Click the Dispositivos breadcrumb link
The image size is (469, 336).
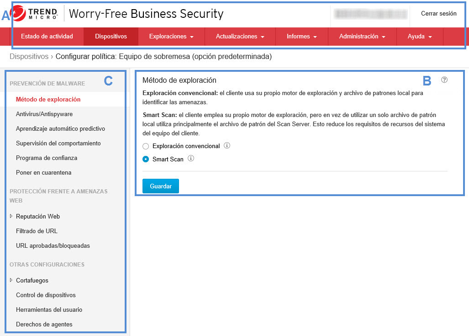(29, 57)
